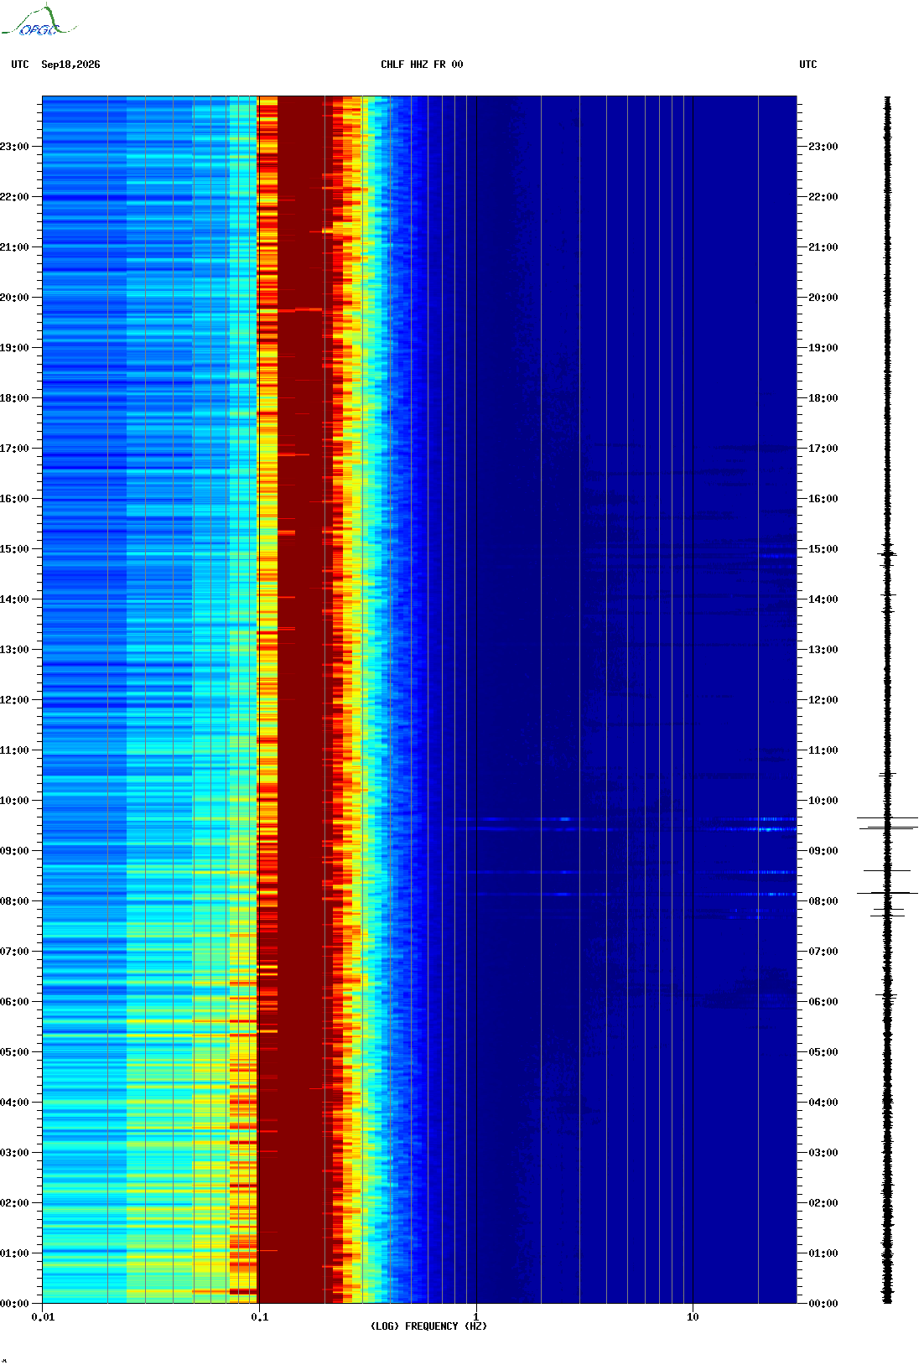Click the Sep18,2026 date label
Image resolution: width=924 pixels, height=1370 pixels.
coord(70,65)
